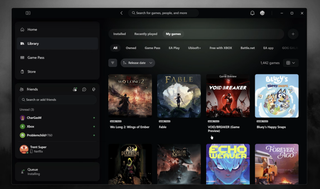The image size is (320, 189).
Task: Click the Fable Game Pass badge
Action: pyautogui.click(x=165, y=121)
